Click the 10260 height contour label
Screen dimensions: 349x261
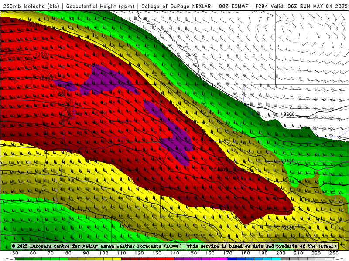click(34, 24)
